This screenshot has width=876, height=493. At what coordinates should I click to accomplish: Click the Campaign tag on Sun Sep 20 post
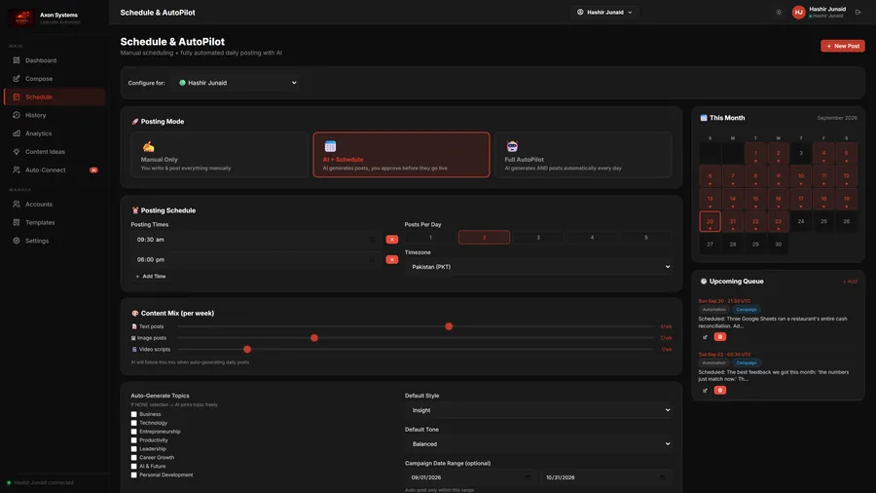tap(747, 310)
